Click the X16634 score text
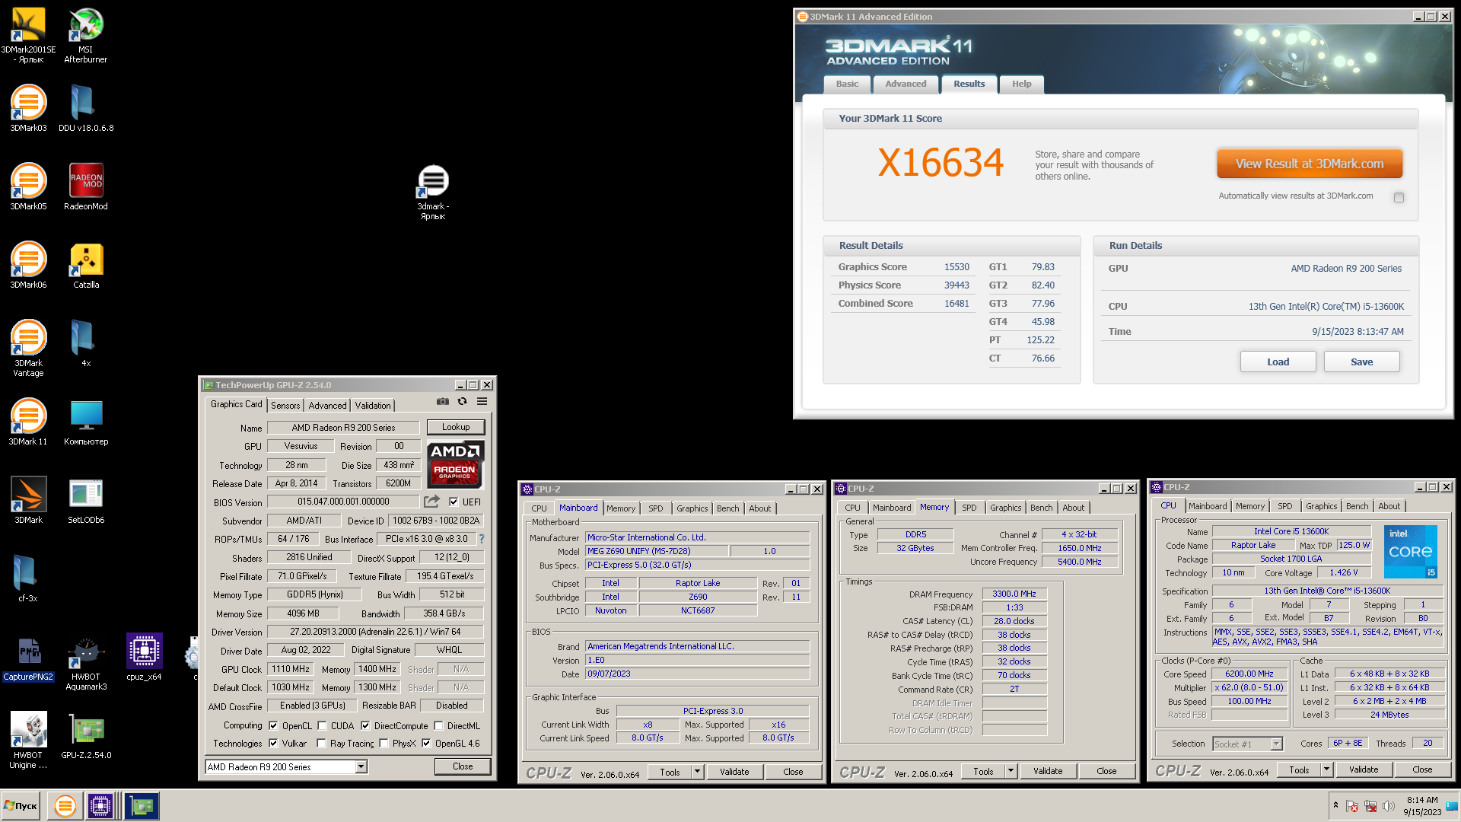1461x822 pixels. (941, 163)
